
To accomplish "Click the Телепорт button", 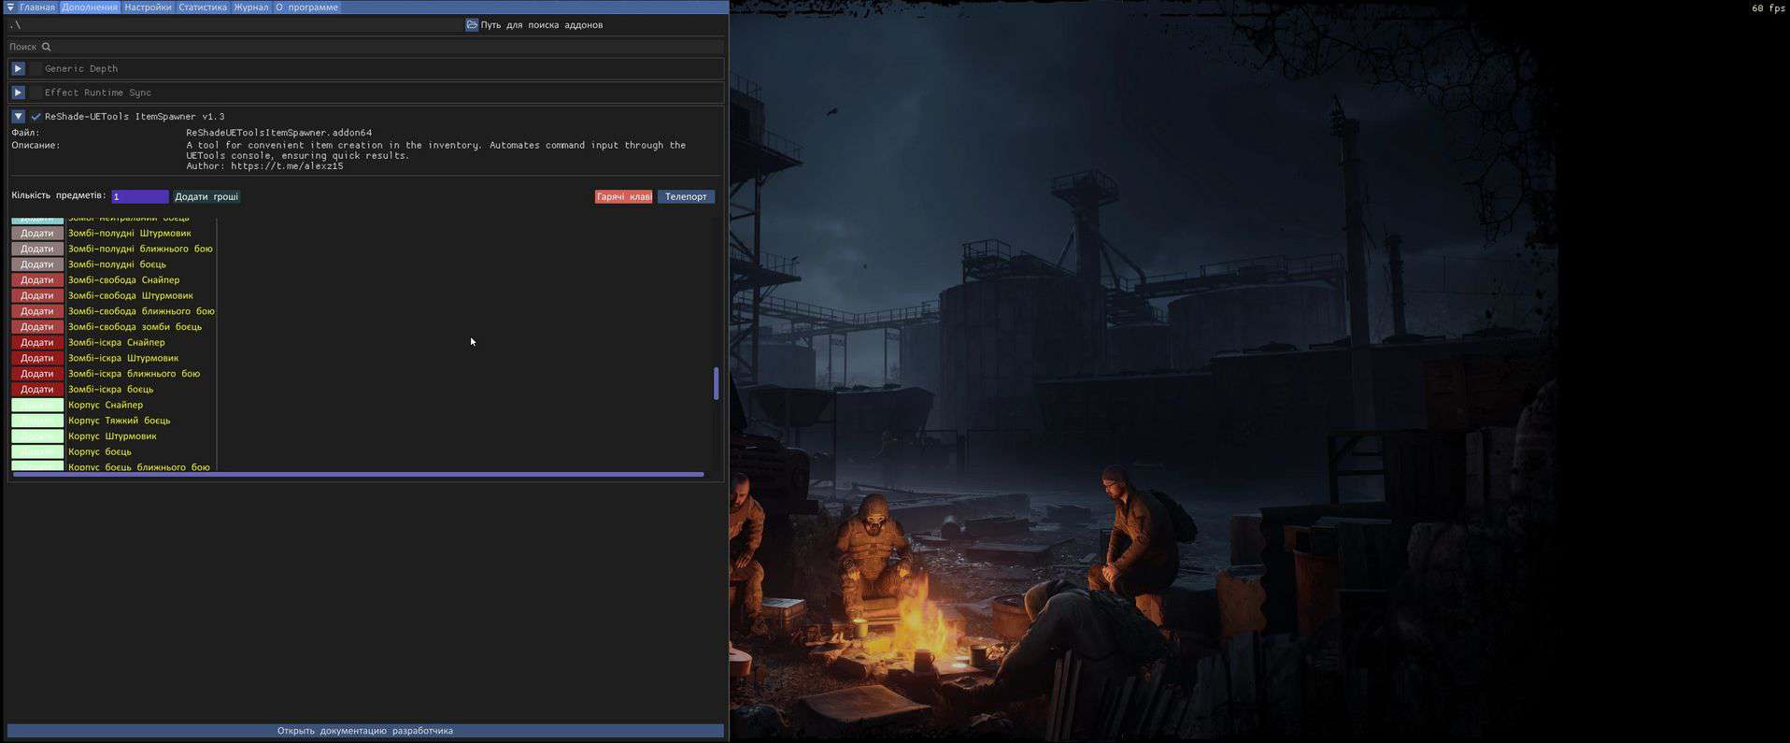I will coord(686,197).
